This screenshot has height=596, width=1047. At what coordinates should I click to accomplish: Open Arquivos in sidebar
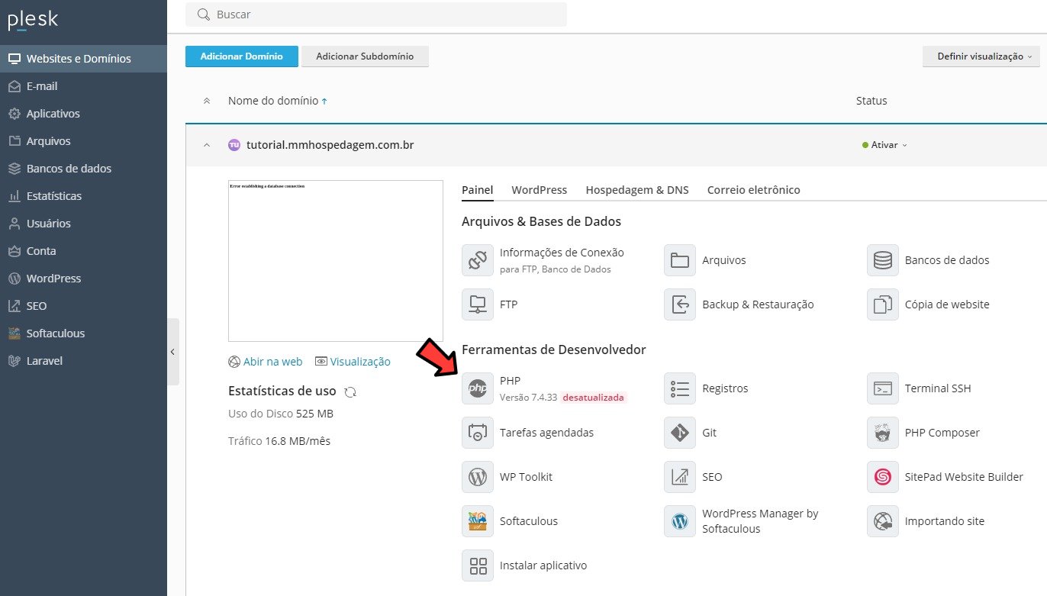83,141
